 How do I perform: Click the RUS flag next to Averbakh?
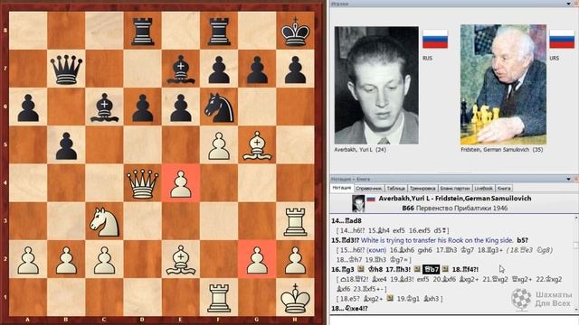pyautogui.click(x=435, y=39)
